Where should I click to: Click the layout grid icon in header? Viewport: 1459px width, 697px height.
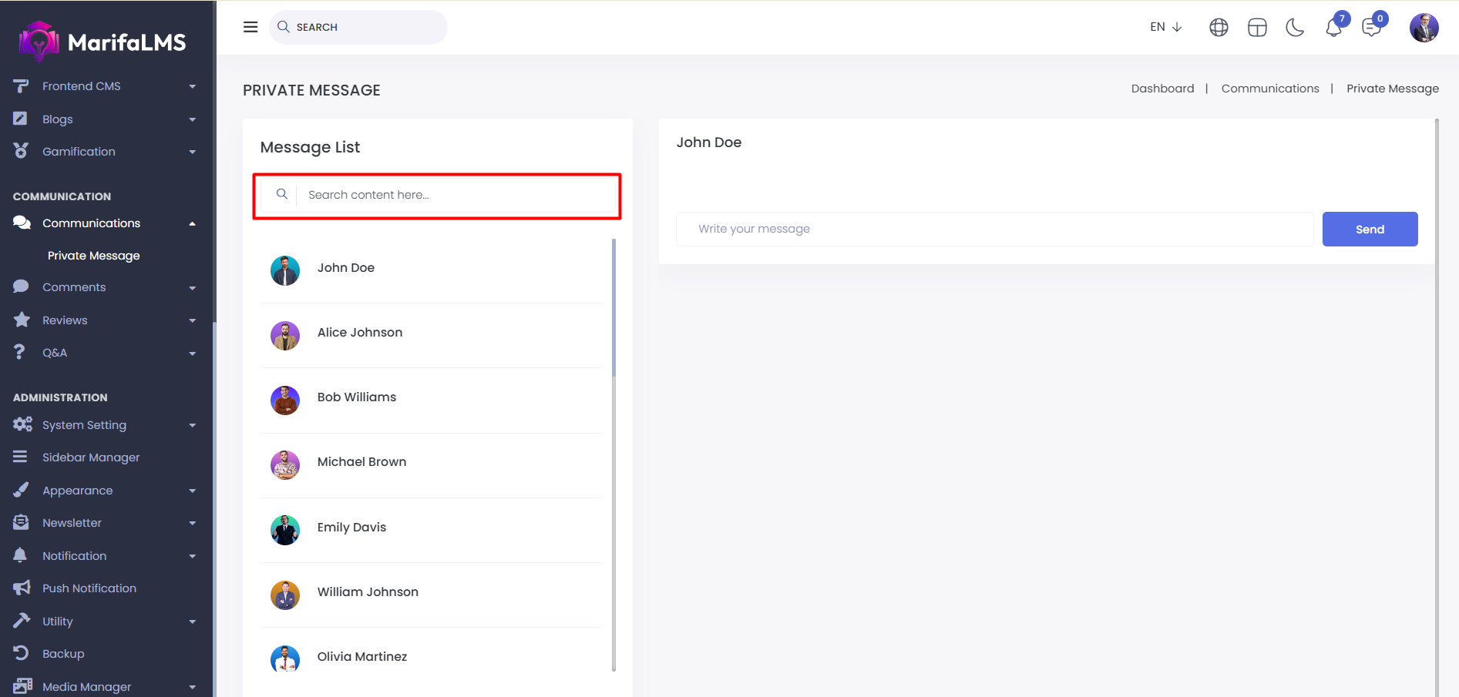click(1257, 28)
